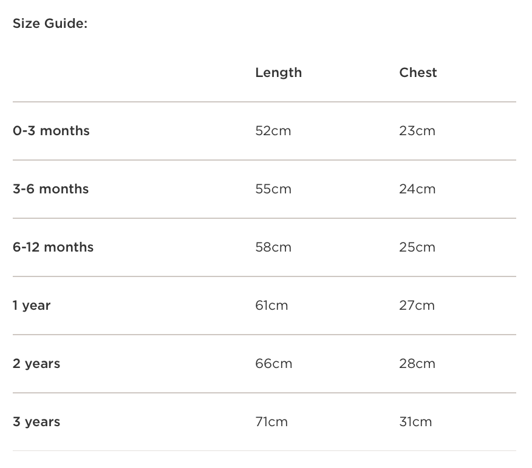Click the 23cm chest value
This screenshot has width=532, height=468.
pyautogui.click(x=417, y=131)
